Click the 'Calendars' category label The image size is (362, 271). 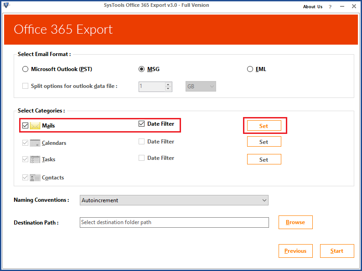tap(54, 143)
